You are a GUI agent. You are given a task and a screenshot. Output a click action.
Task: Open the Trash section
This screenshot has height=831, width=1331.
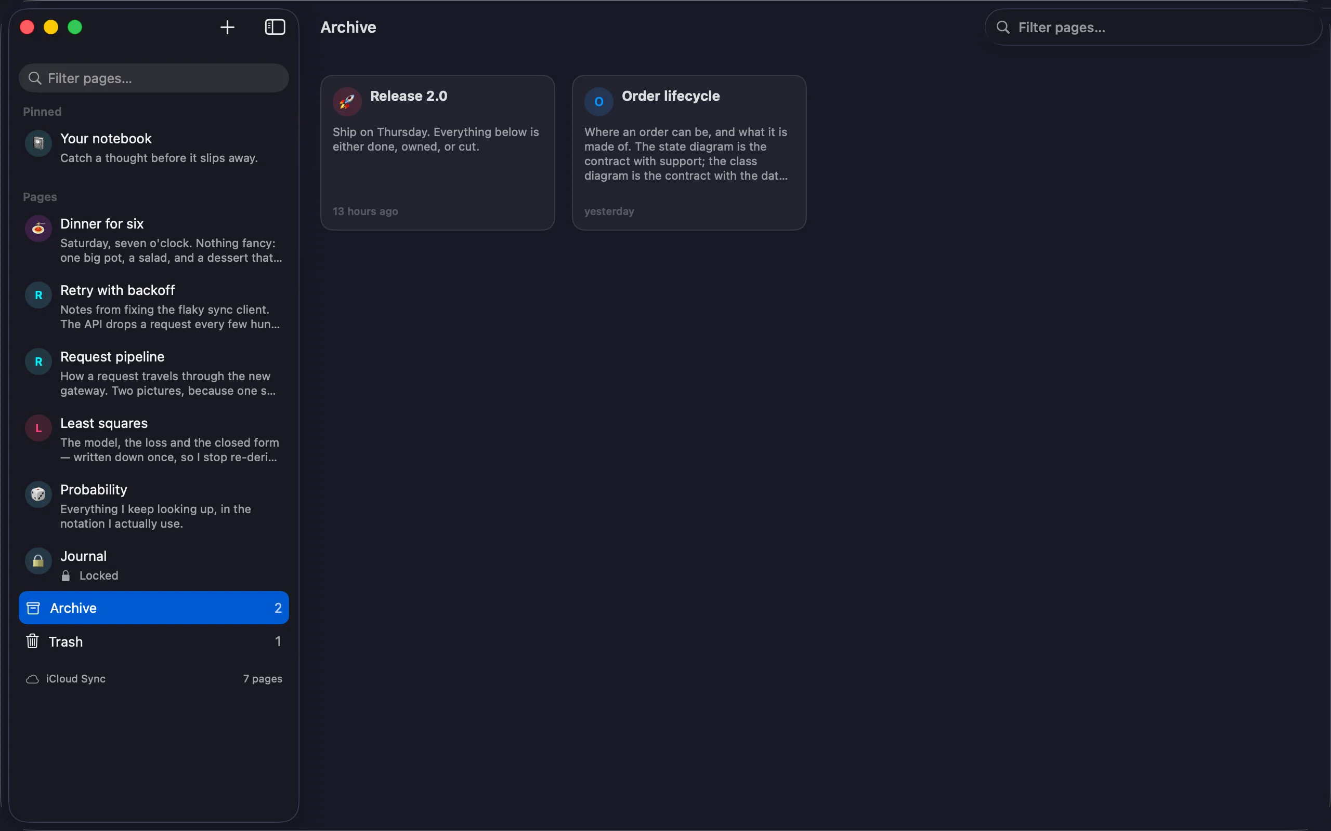click(x=153, y=641)
